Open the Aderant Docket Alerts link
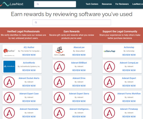143x119 pixels. click(29, 78)
